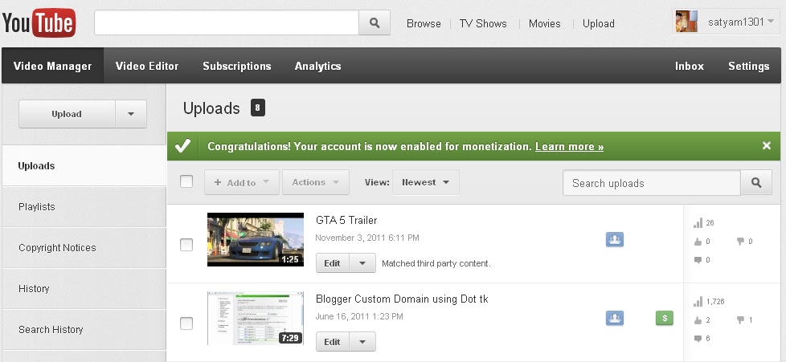Expand the Upload button dropdown arrow

click(x=131, y=114)
